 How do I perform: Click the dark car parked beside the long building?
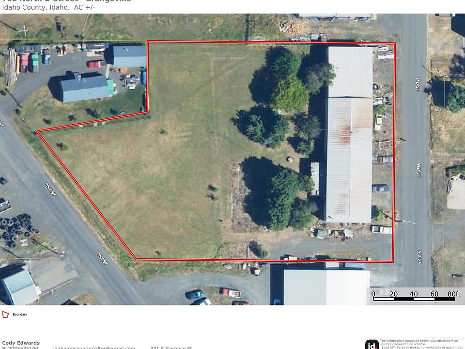tap(380, 188)
